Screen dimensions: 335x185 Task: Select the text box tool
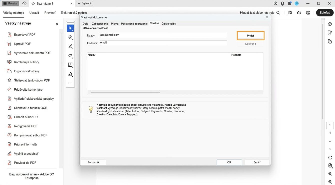70,65
